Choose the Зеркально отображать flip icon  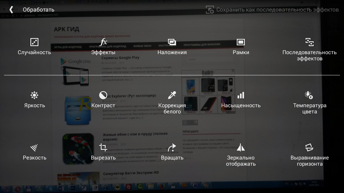[241, 147]
